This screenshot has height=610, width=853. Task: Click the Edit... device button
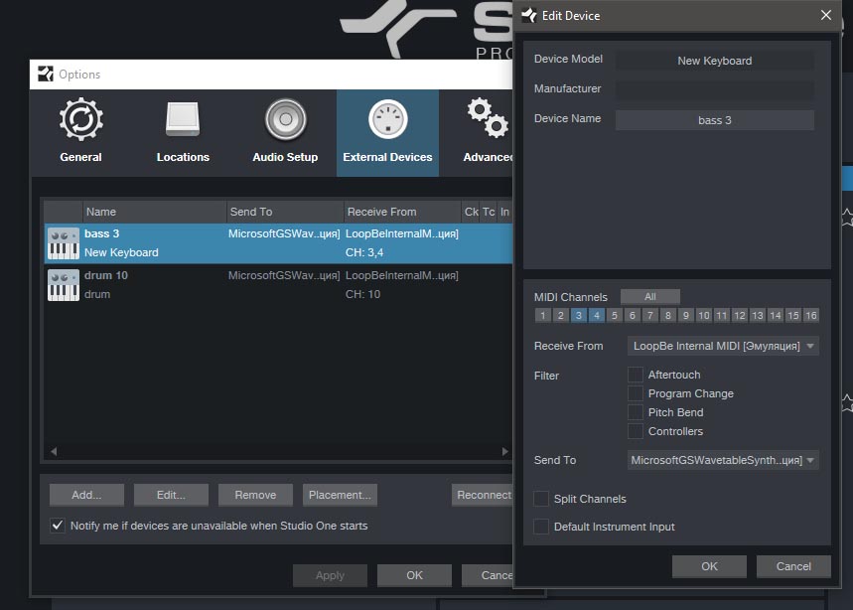[x=171, y=495]
